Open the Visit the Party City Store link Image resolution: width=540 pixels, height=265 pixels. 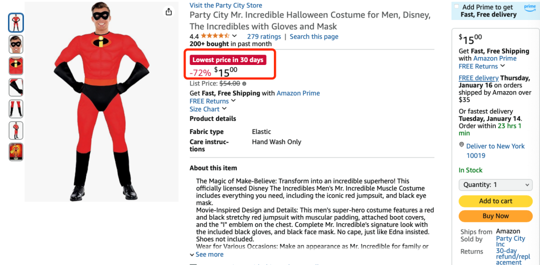coord(225,5)
